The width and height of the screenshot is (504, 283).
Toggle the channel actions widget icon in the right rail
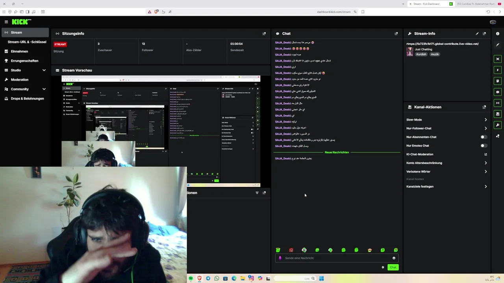tap(498, 114)
